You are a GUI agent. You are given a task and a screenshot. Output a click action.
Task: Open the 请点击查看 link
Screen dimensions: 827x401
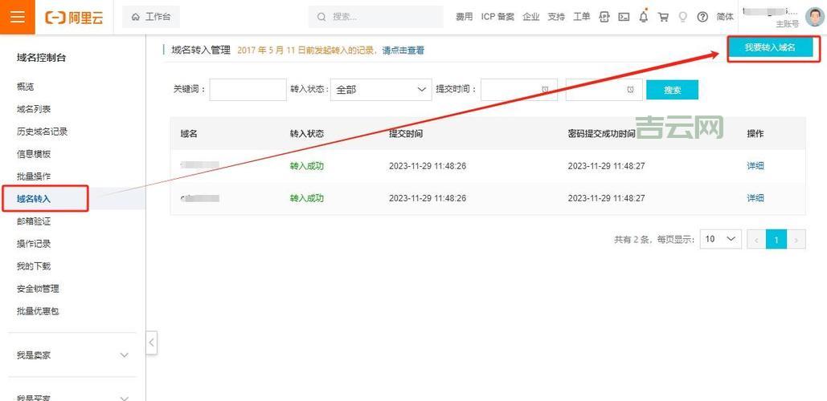pyautogui.click(x=403, y=51)
